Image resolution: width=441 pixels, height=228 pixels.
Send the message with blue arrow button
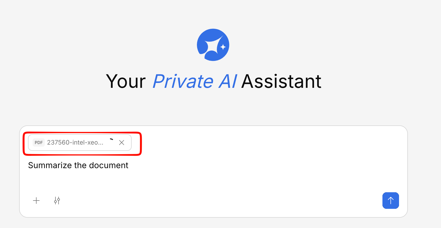390,200
